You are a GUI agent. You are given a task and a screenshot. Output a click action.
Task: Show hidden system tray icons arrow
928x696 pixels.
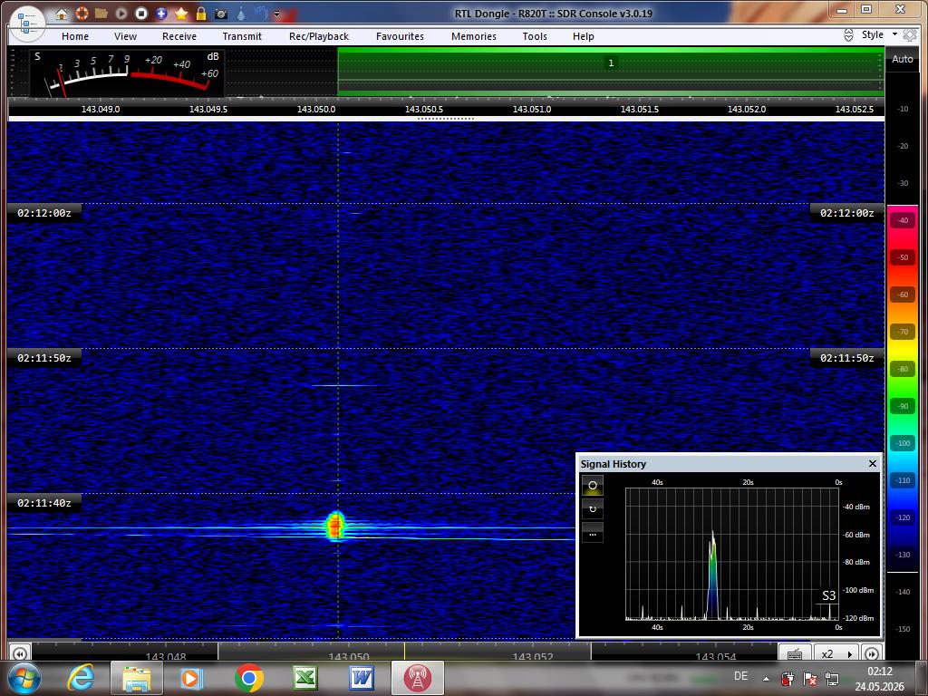[x=766, y=679]
